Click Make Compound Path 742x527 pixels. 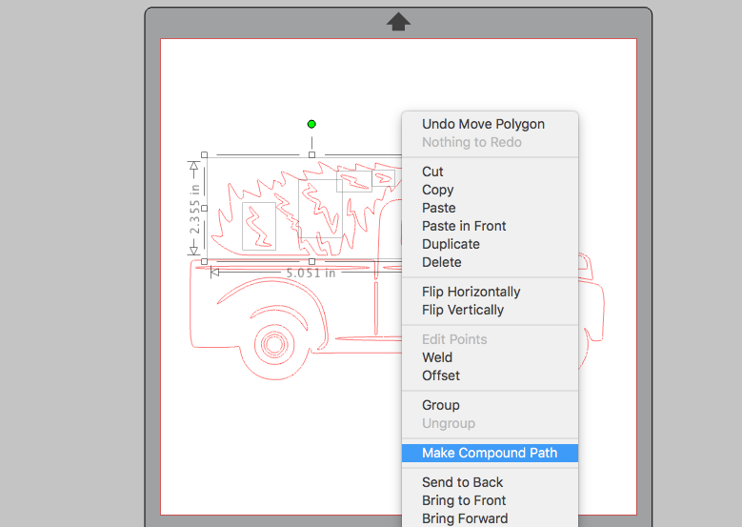click(490, 453)
